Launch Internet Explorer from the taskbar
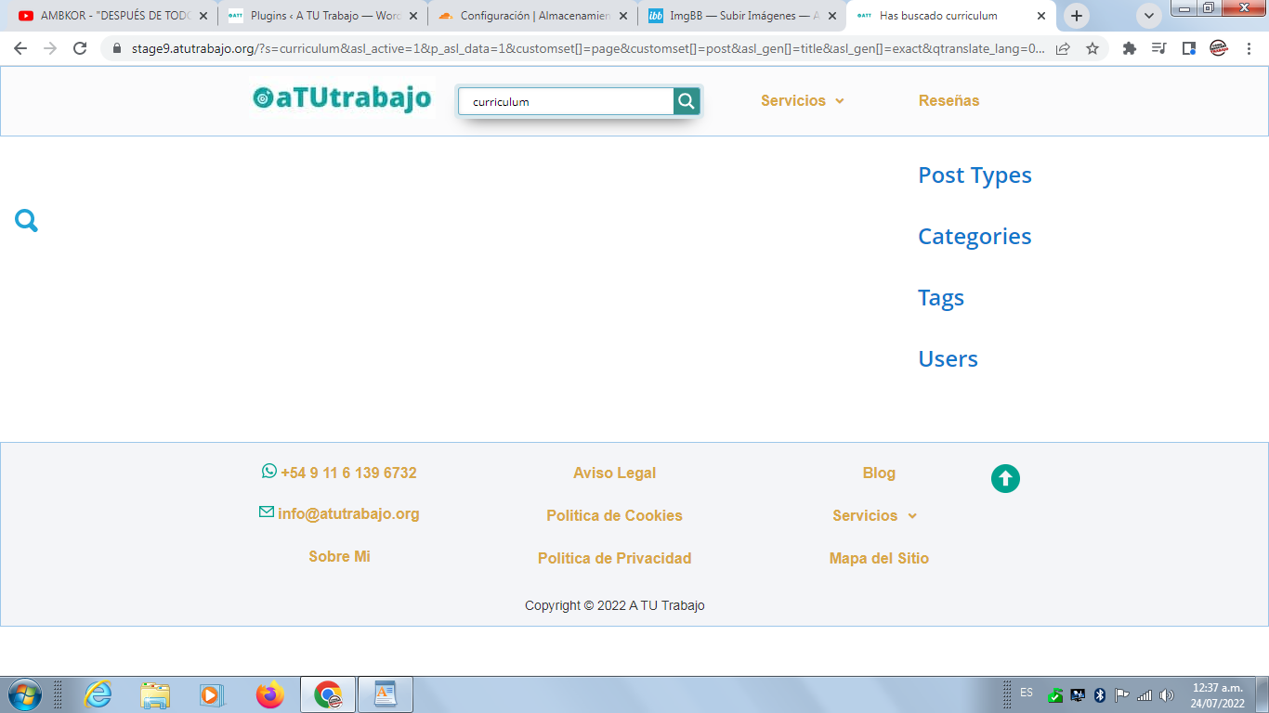 (98, 694)
